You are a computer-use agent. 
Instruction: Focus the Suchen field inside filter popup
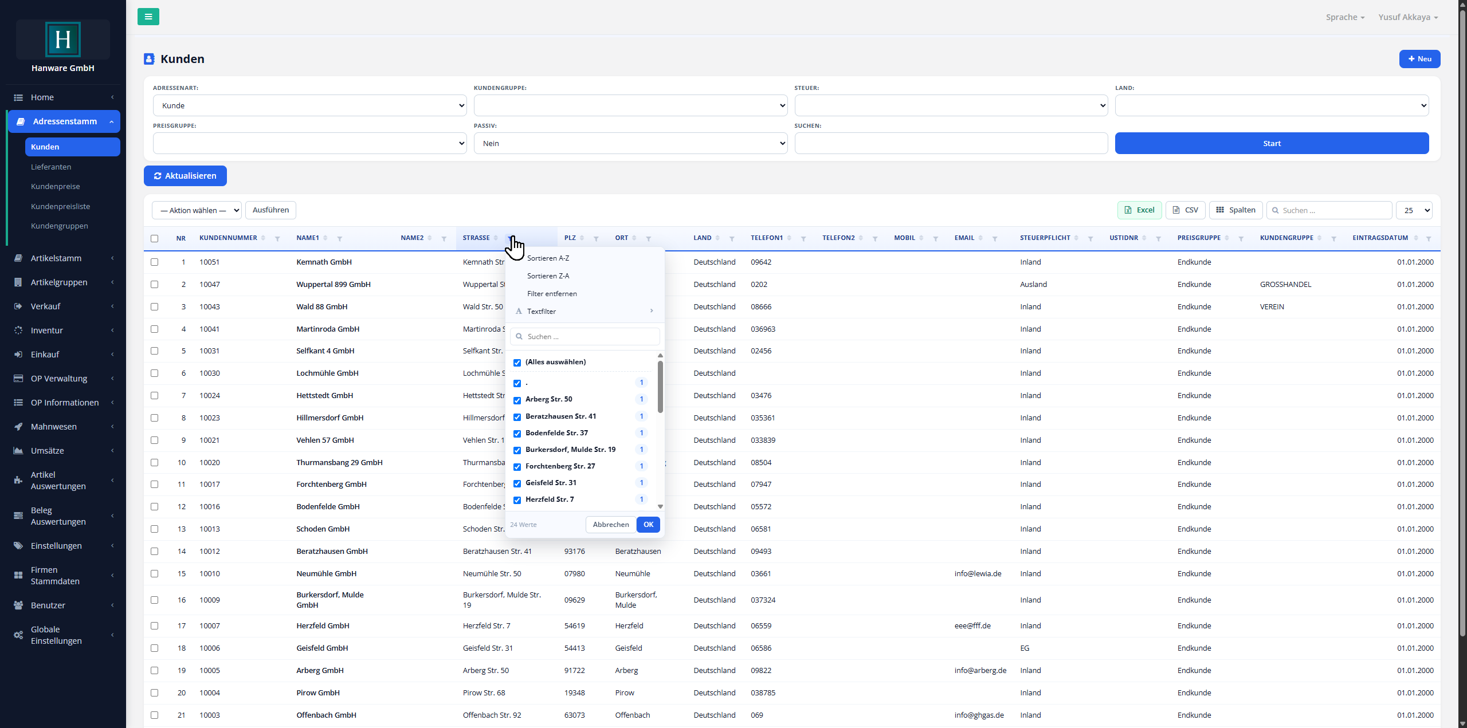(x=585, y=337)
